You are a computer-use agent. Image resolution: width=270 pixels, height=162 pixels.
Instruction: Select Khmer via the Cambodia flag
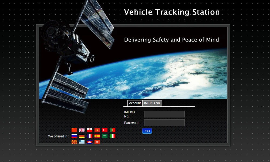pos(90,142)
